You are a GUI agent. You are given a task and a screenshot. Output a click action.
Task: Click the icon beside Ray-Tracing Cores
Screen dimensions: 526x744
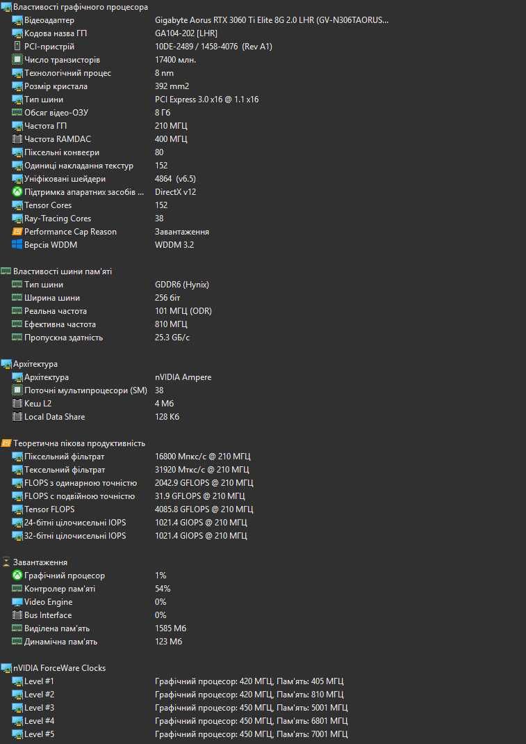pyautogui.click(x=17, y=219)
